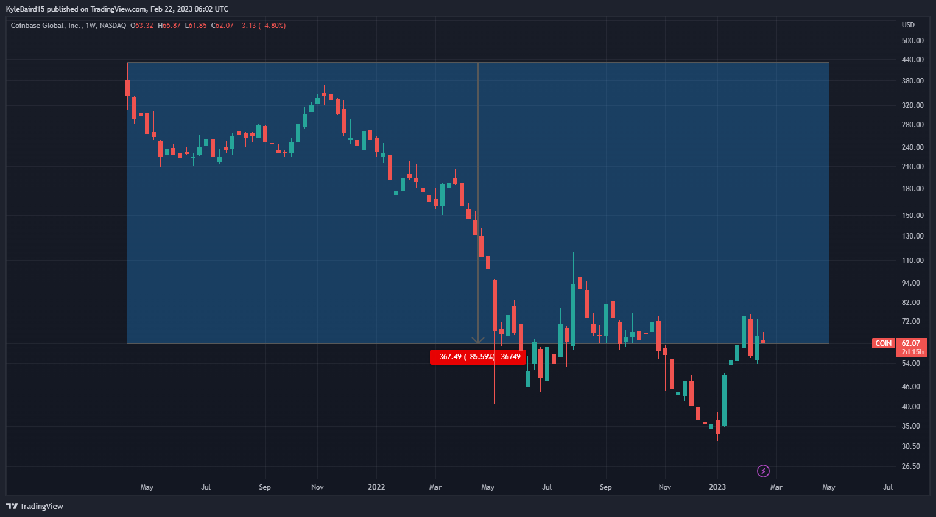
Task: Open the purple lightning earnings marker
Action: pyautogui.click(x=763, y=471)
